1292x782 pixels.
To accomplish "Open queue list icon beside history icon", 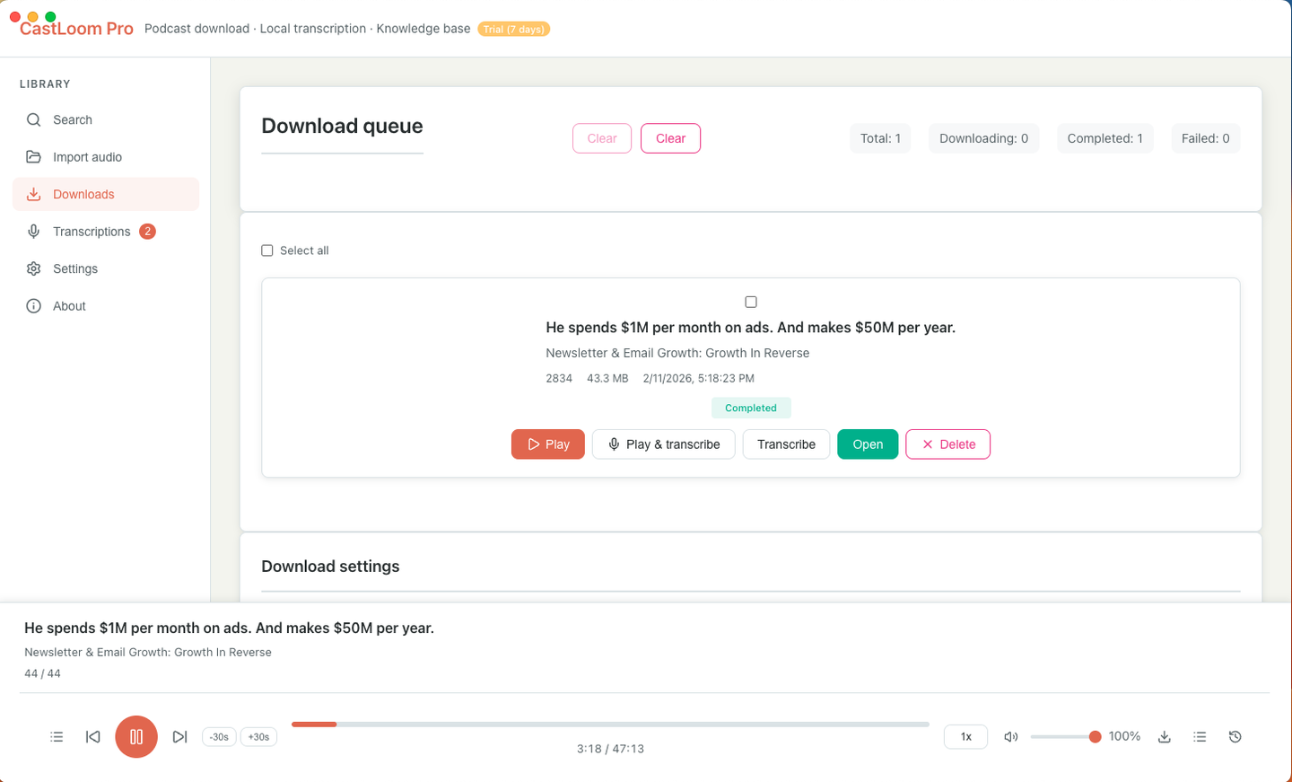I will point(1200,737).
